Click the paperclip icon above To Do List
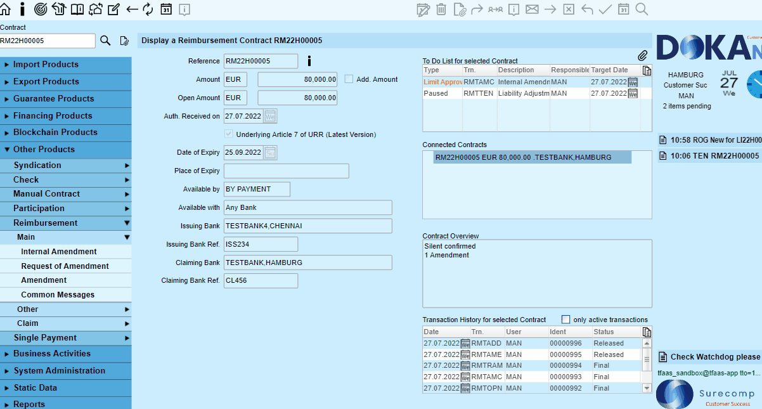Viewport: 762px width, 409px height. (x=642, y=56)
